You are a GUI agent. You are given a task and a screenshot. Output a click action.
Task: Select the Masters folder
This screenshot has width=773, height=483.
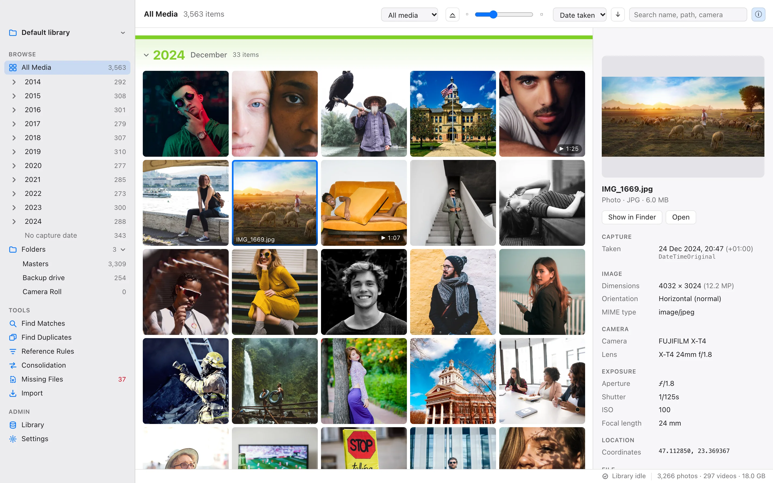click(x=67, y=264)
